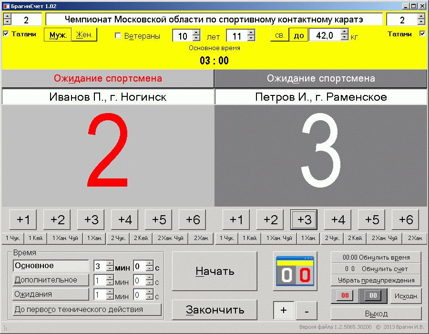Click Обнулить счет button
Screen dimensions: 429x334
376,269
